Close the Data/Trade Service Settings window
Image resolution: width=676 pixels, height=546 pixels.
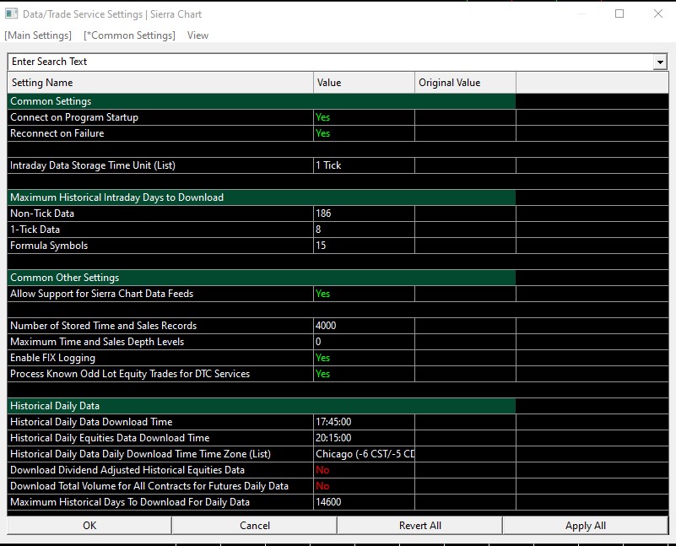pyautogui.click(x=658, y=14)
